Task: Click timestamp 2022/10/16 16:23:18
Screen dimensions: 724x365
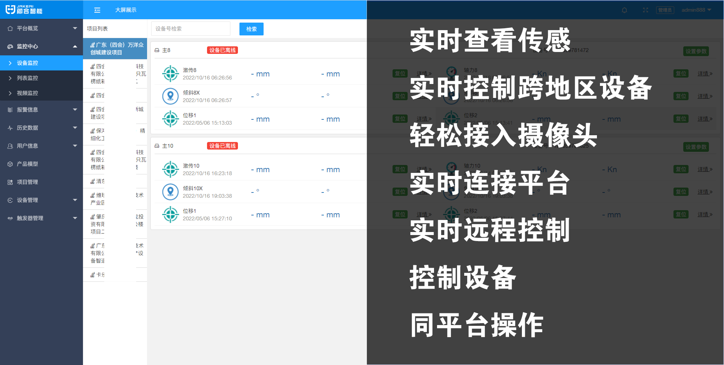Action: (x=207, y=173)
